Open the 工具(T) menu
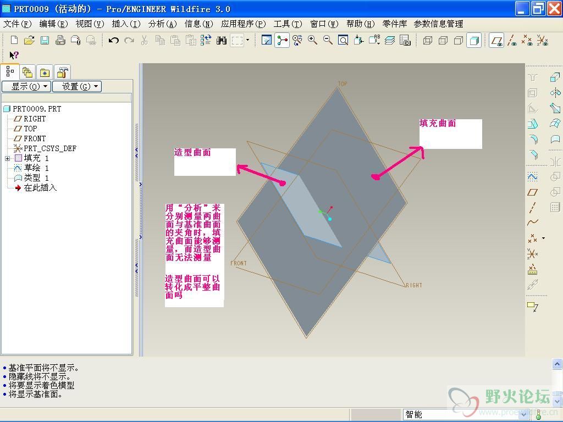 point(288,24)
